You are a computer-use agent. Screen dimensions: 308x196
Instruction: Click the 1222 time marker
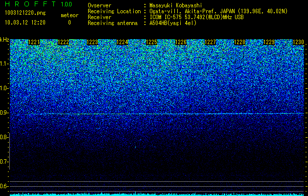point(64,42)
